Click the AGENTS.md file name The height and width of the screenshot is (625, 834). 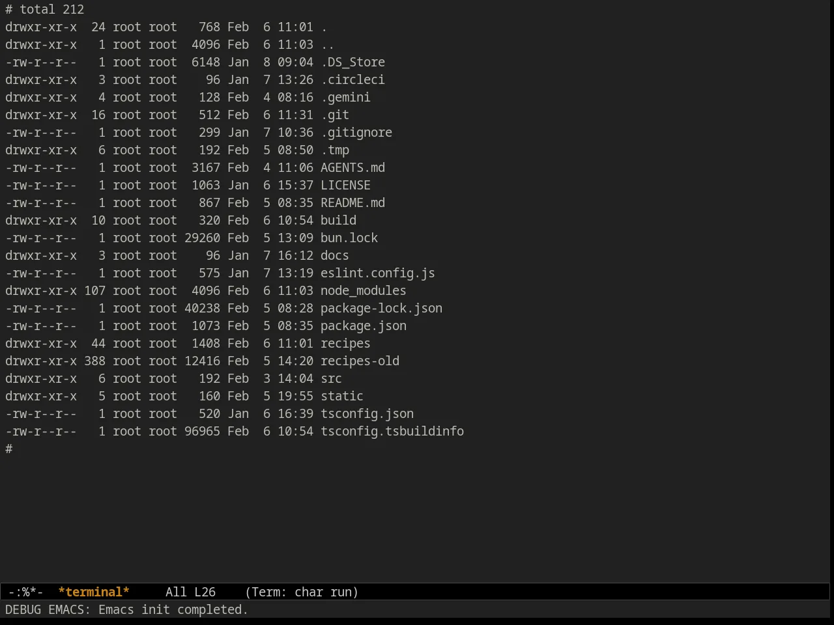tap(352, 167)
